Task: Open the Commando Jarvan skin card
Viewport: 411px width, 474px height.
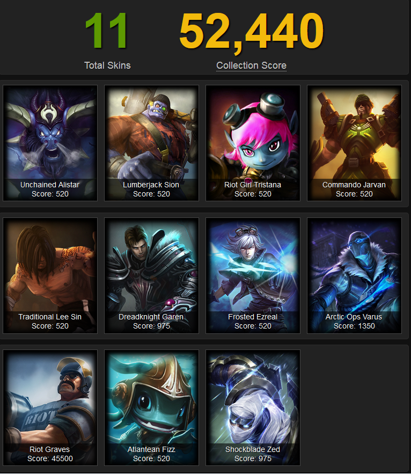Action: [354, 143]
